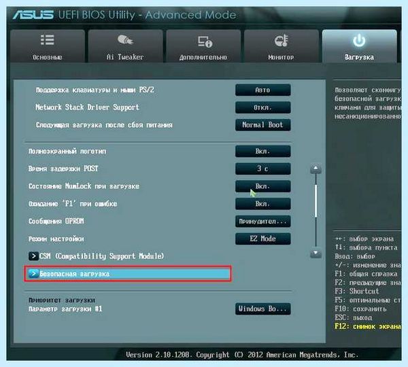Screen dimensions: 408x367
Task: Change Network Stack Driver Support Откл. value
Action: pos(262,107)
